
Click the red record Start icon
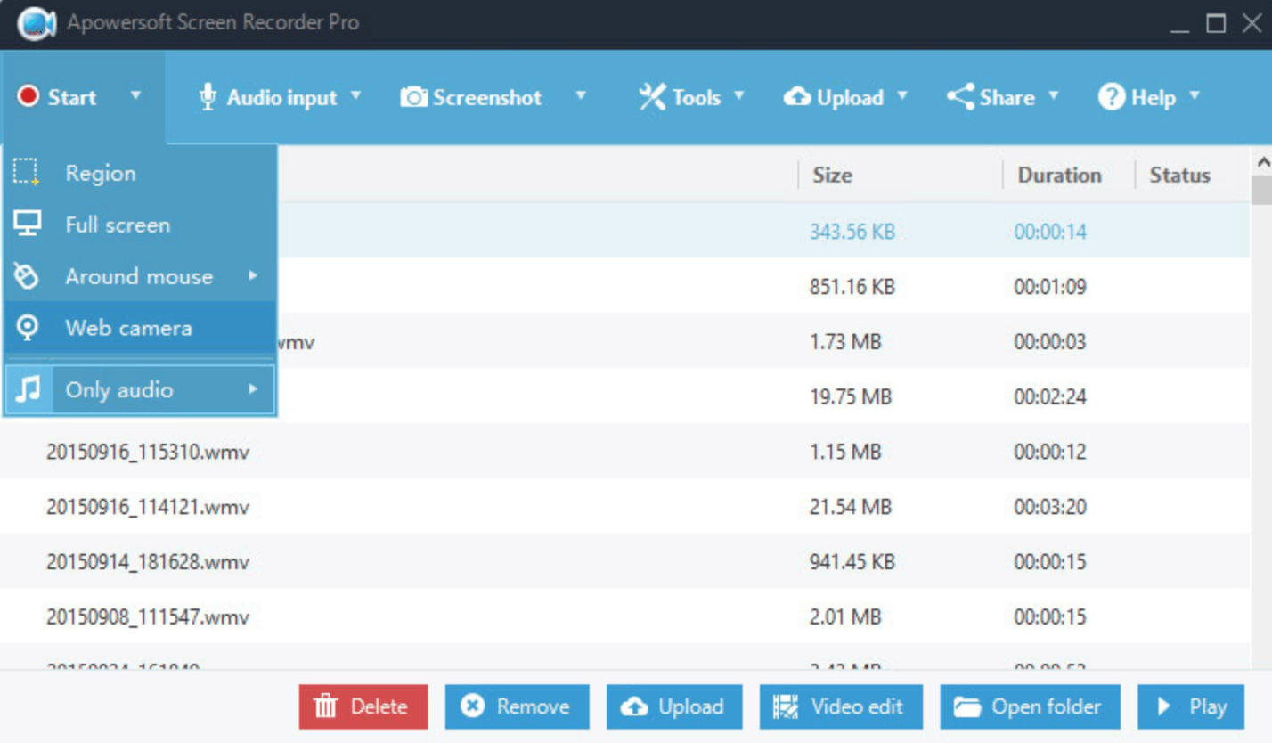tap(29, 96)
